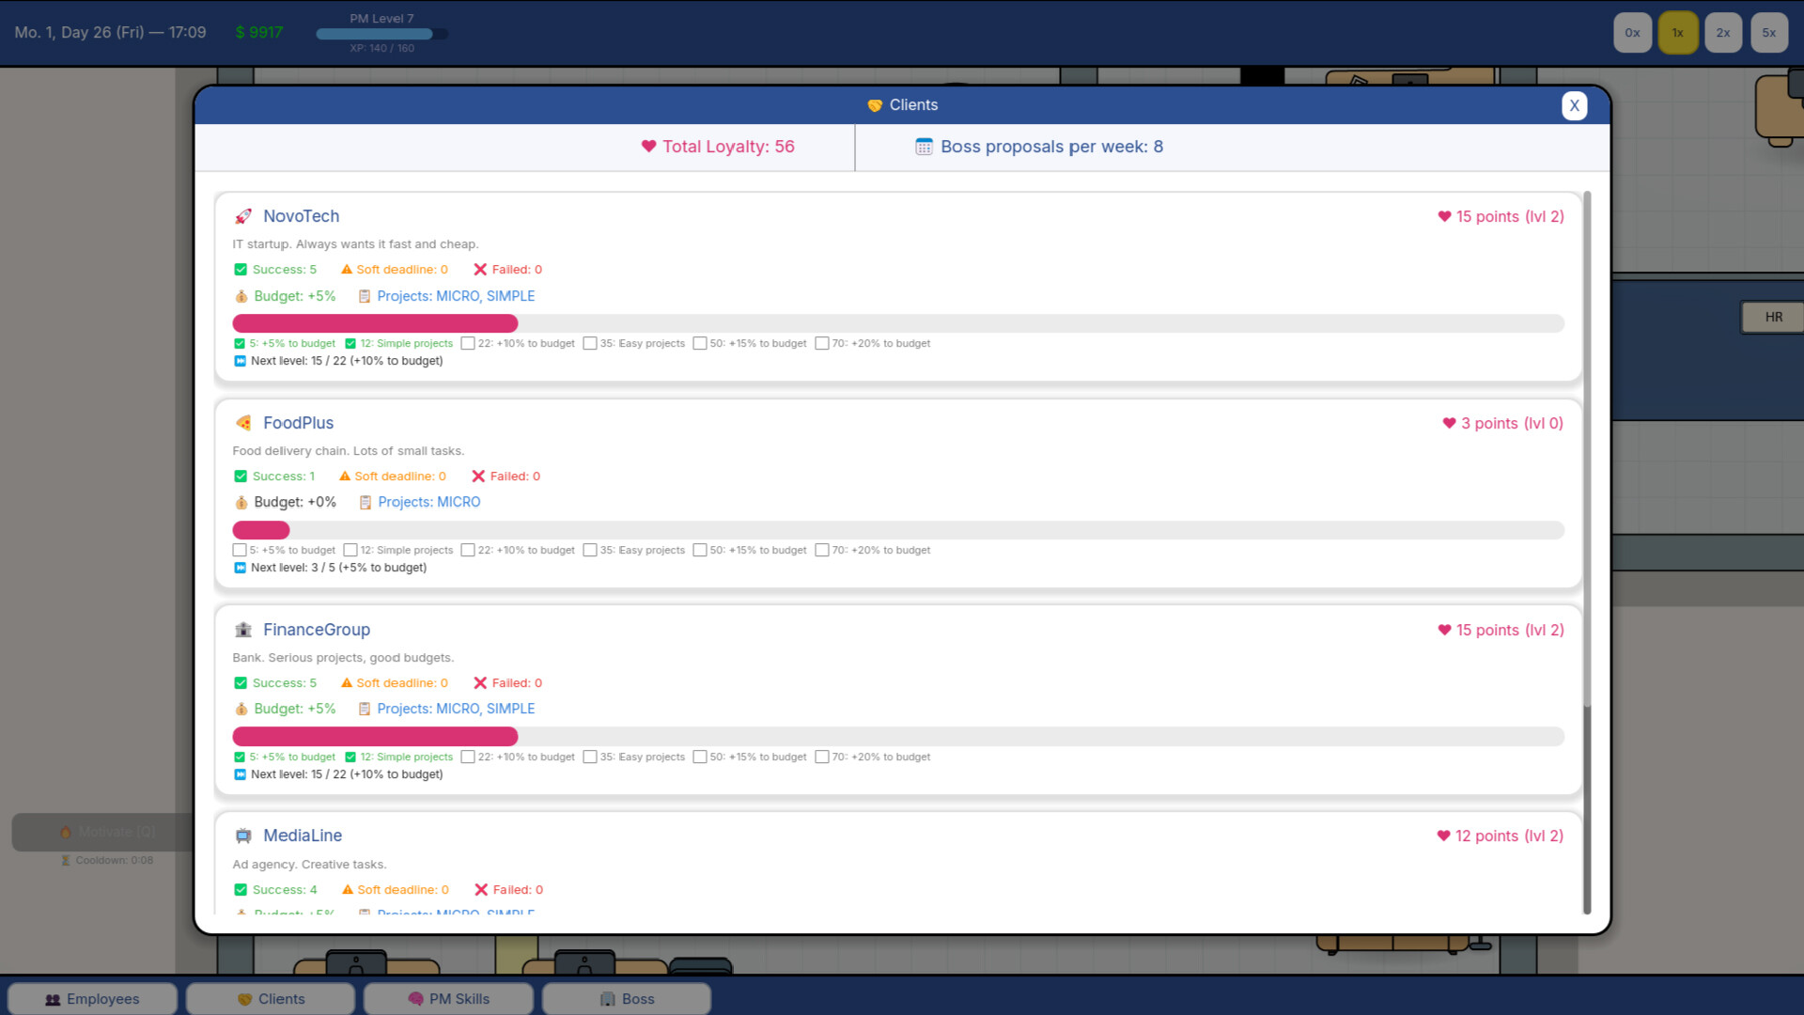The image size is (1804, 1015).
Task: Click the fox icon beside FoodPlus
Action: [244, 422]
